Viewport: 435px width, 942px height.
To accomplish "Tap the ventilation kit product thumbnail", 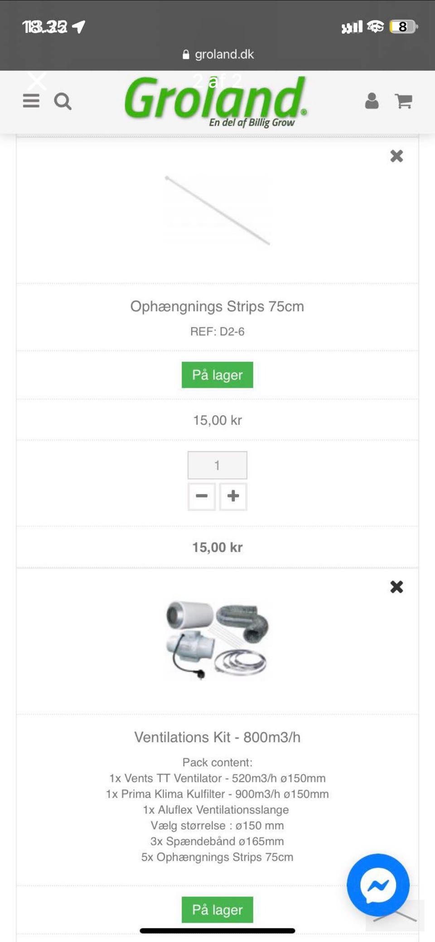I will coord(217,639).
